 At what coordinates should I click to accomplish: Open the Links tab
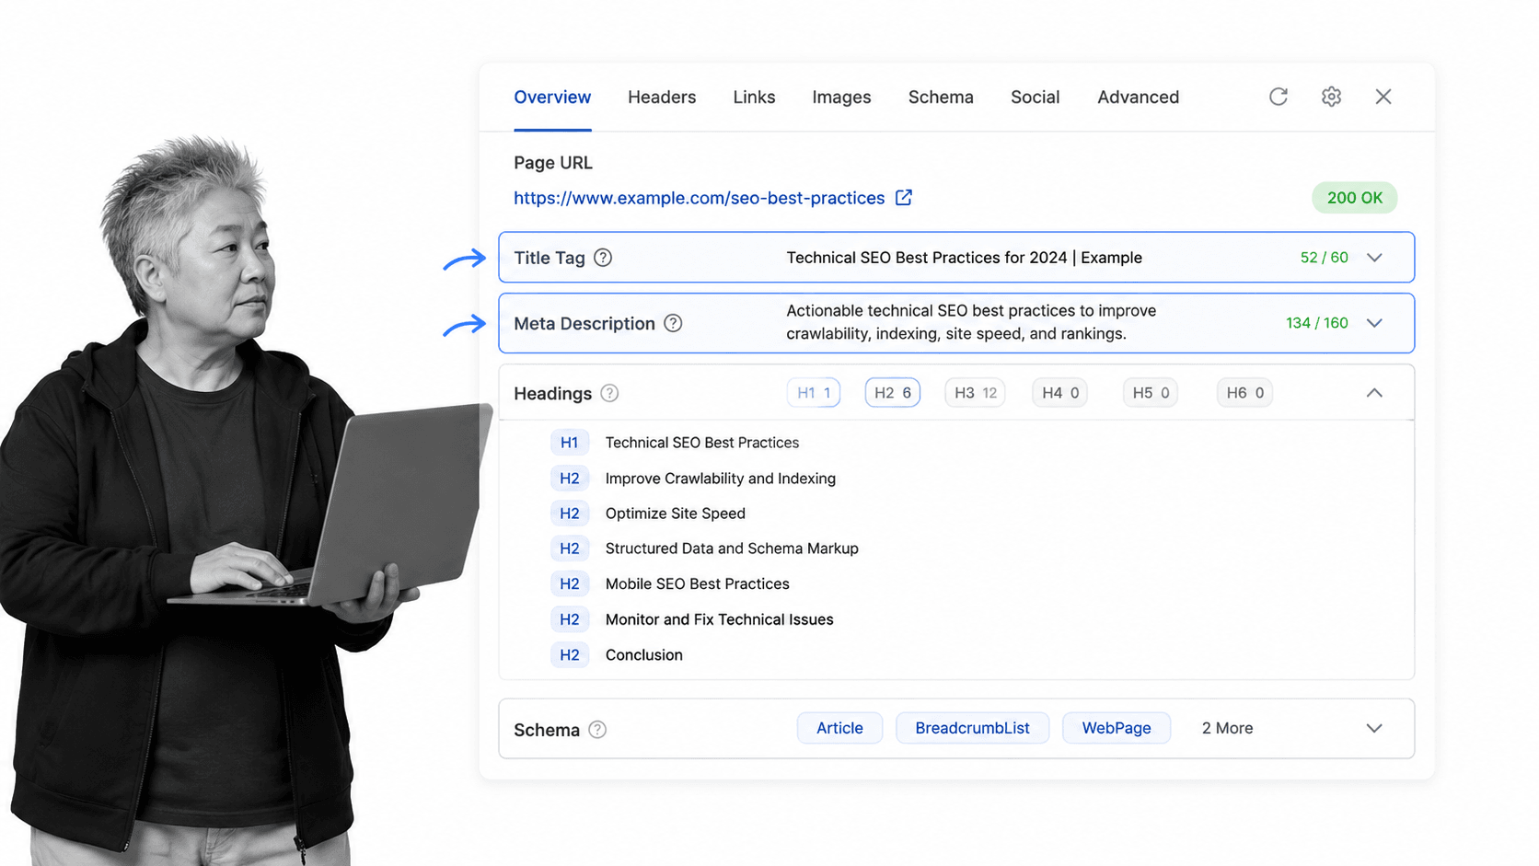click(x=754, y=97)
